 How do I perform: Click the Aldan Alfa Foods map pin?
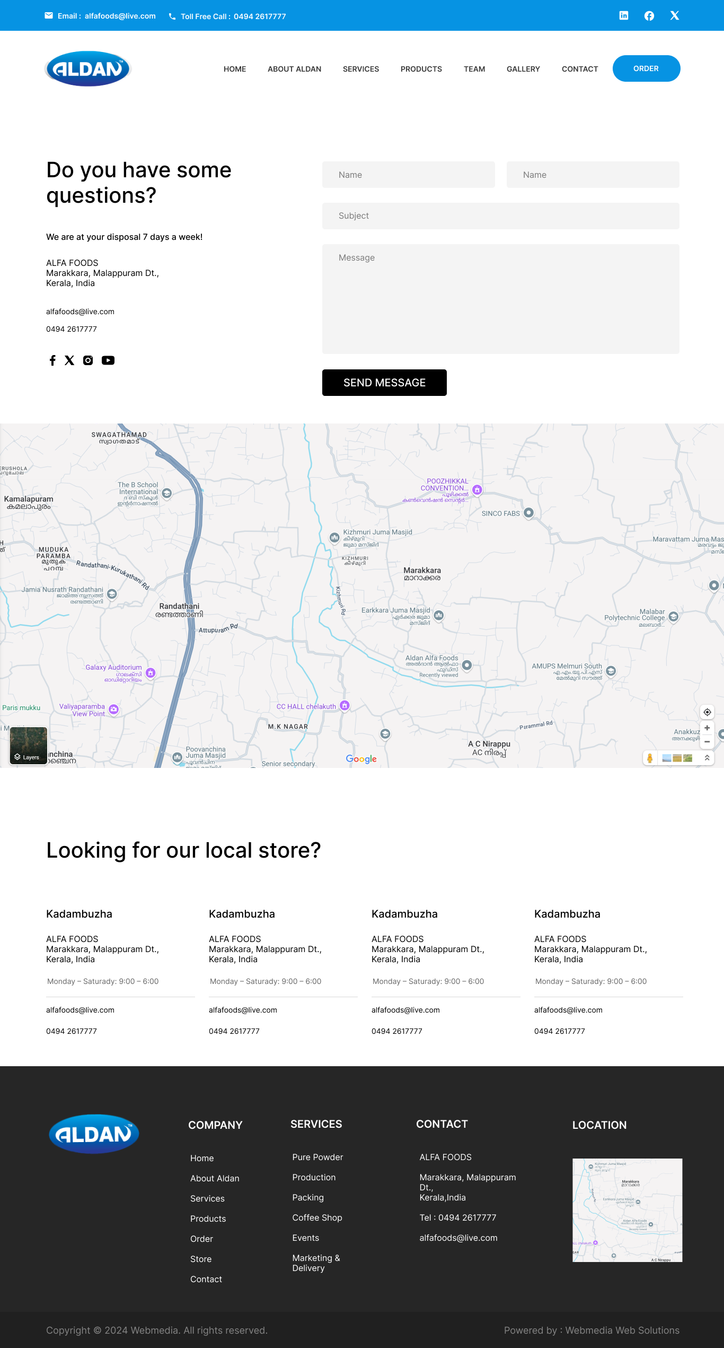pos(467,664)
